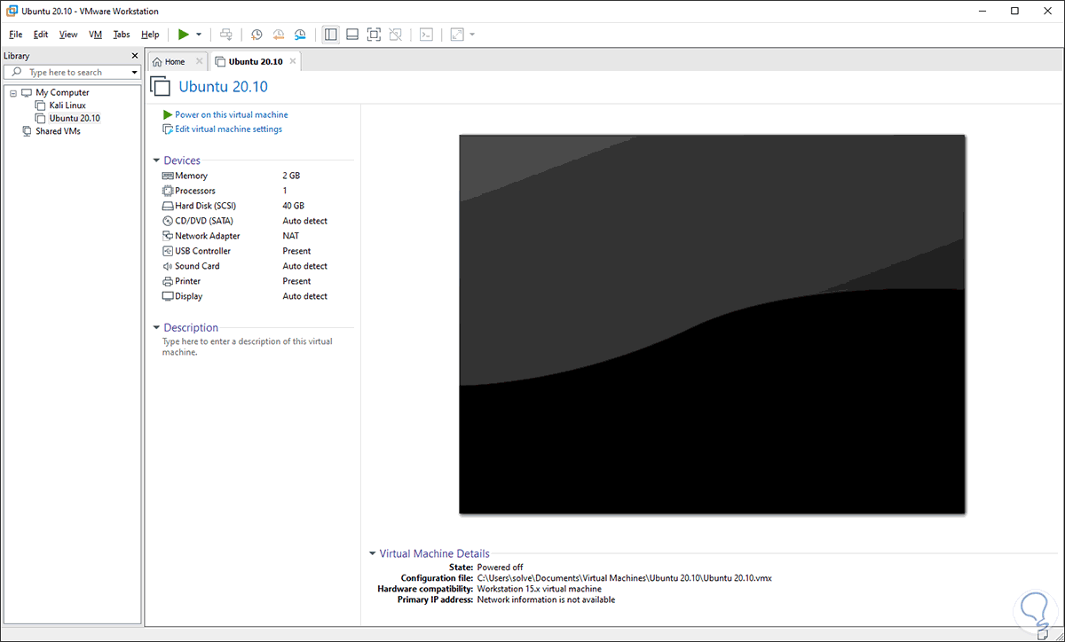Screen dimensions: 1065x642
Task: Close the Ubuntu 20.10 tab
Action: (x=293, y=61)
